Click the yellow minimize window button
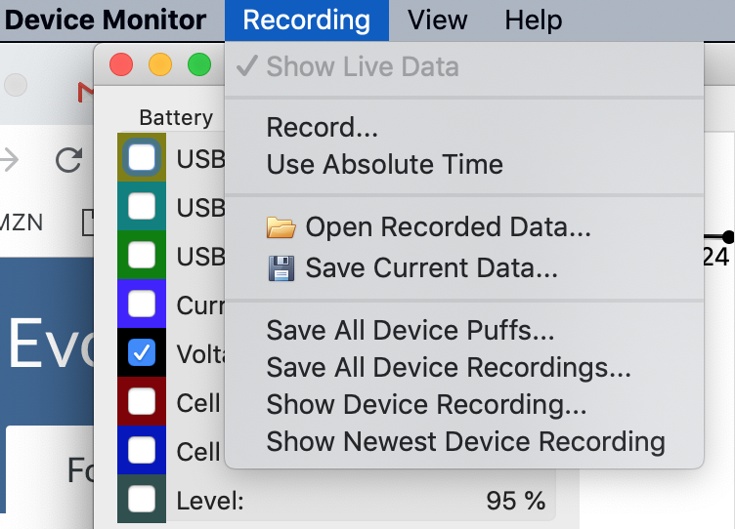The image size is (735, 529). (x=160, y=65)
